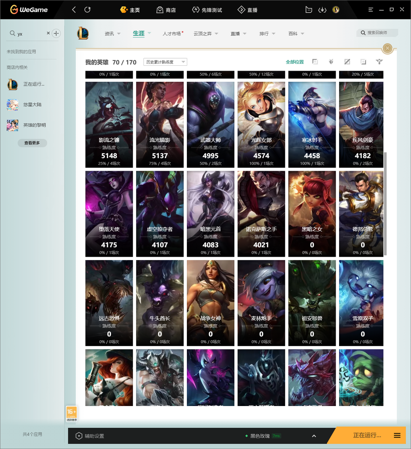
Task: Open the 商店 store tab
Action: click(x=166, y=10)
